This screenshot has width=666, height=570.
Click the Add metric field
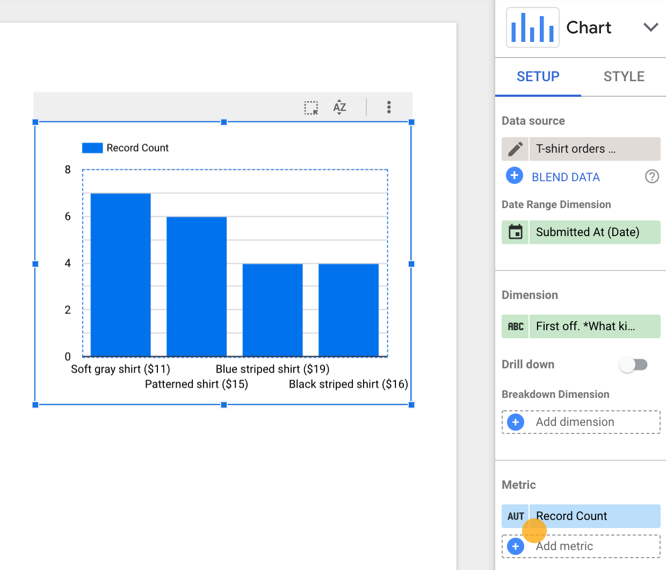(581, 546)
